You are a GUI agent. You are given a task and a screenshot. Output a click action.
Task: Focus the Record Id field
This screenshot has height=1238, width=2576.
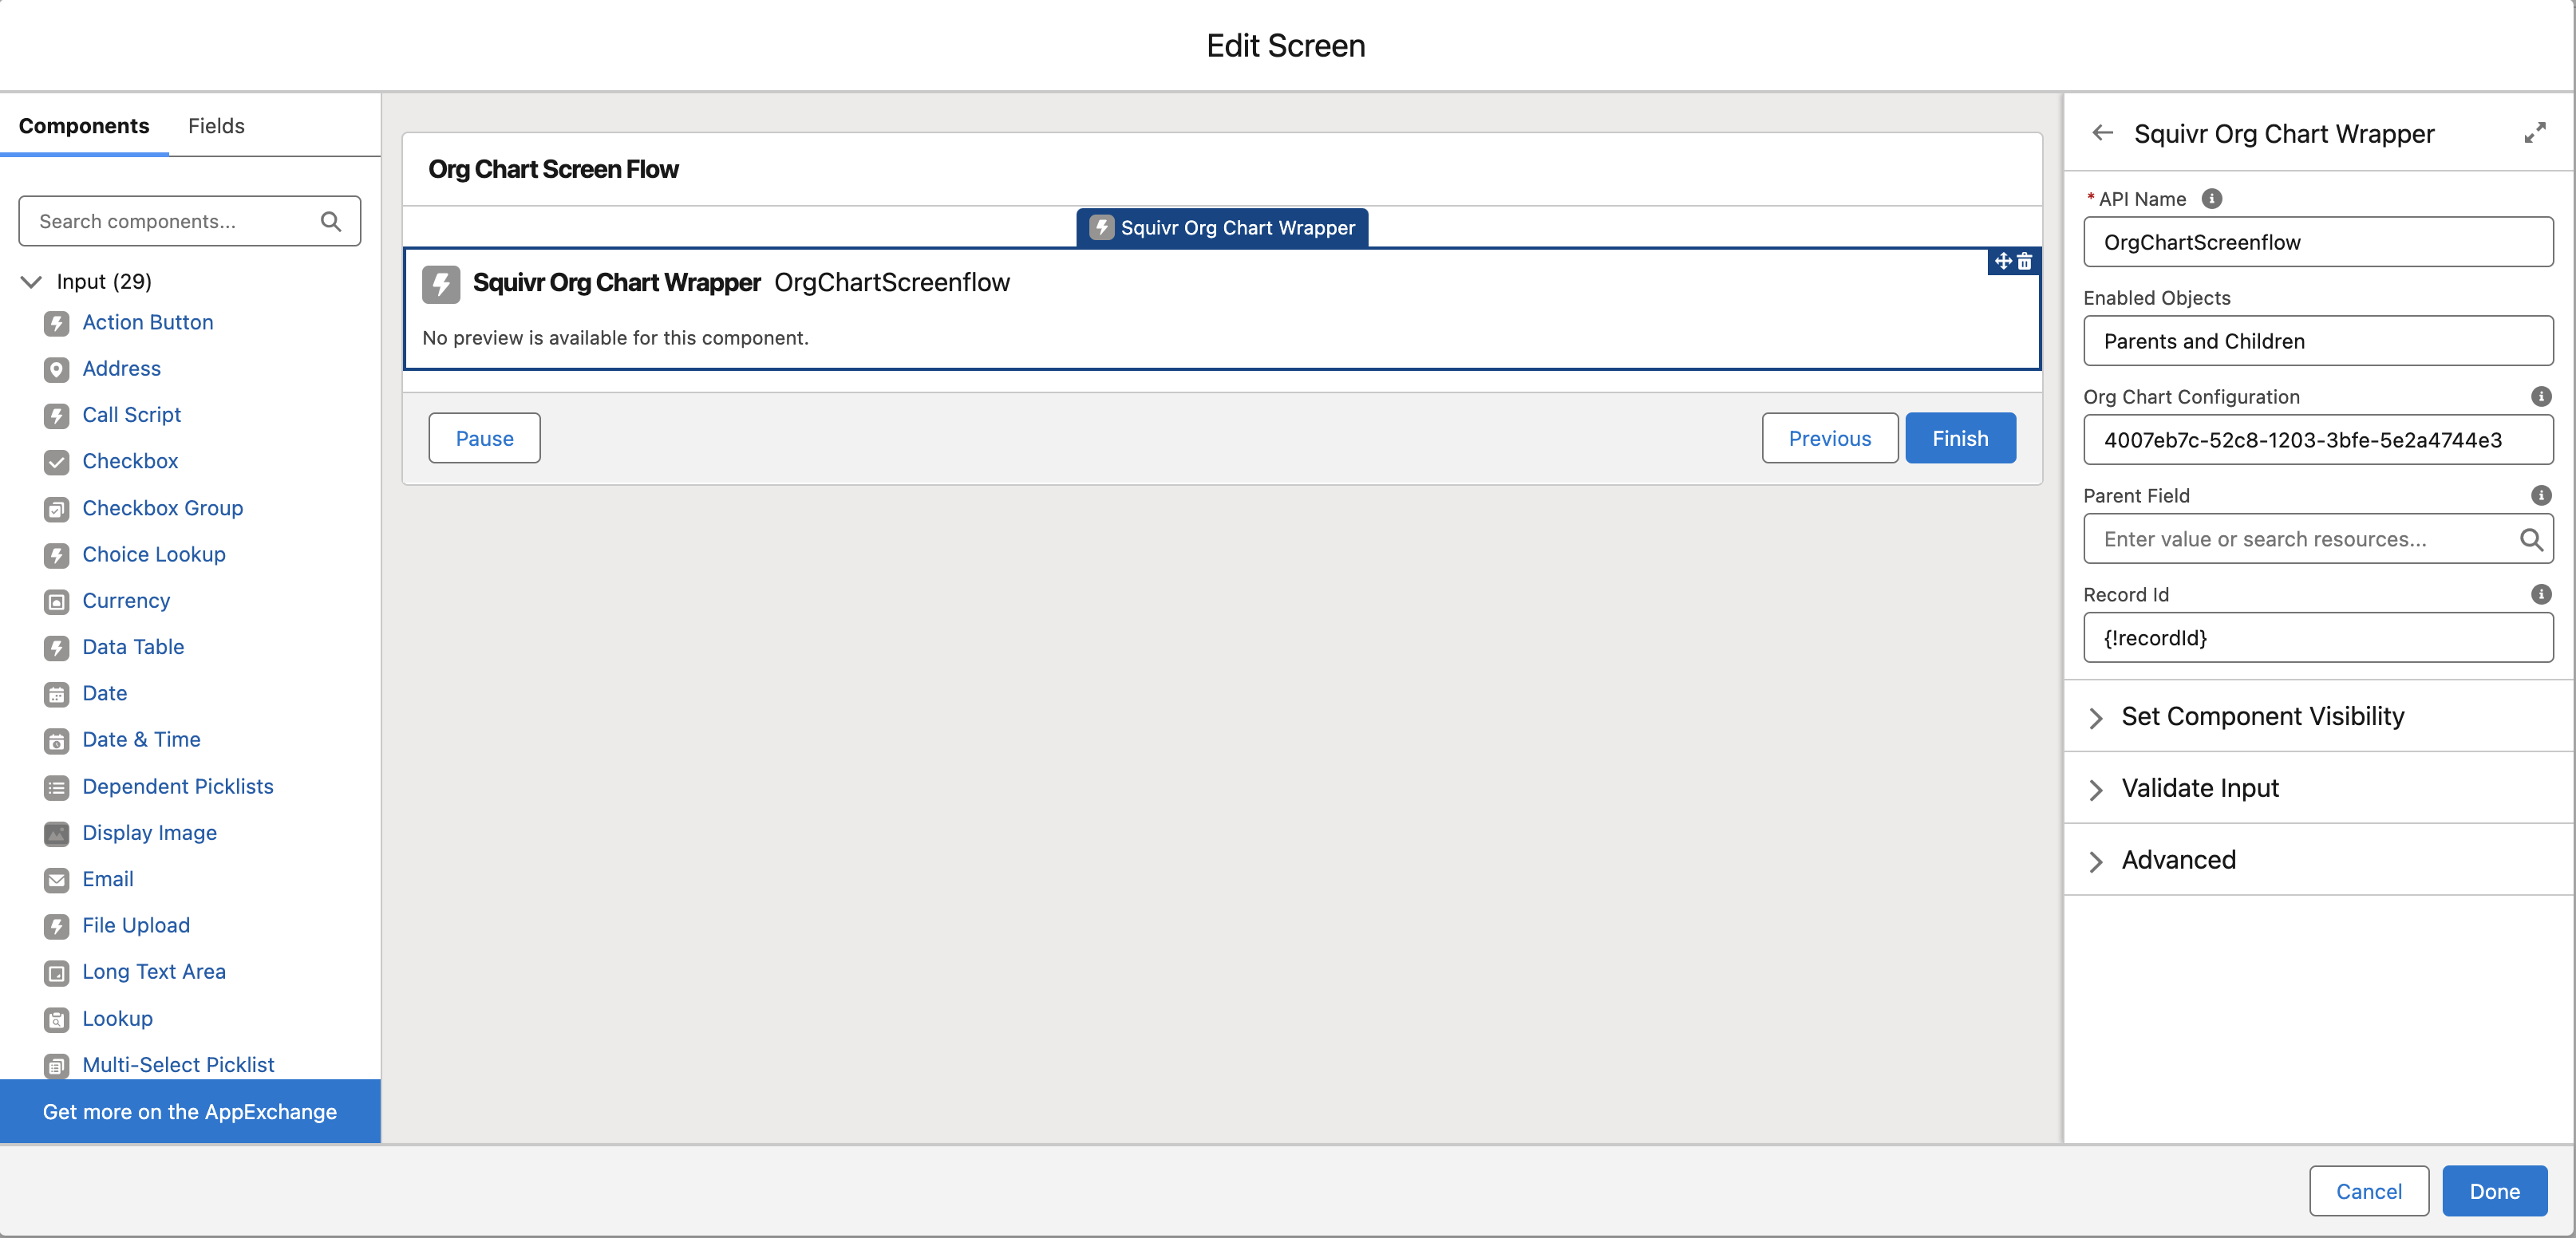(2318, 637)
